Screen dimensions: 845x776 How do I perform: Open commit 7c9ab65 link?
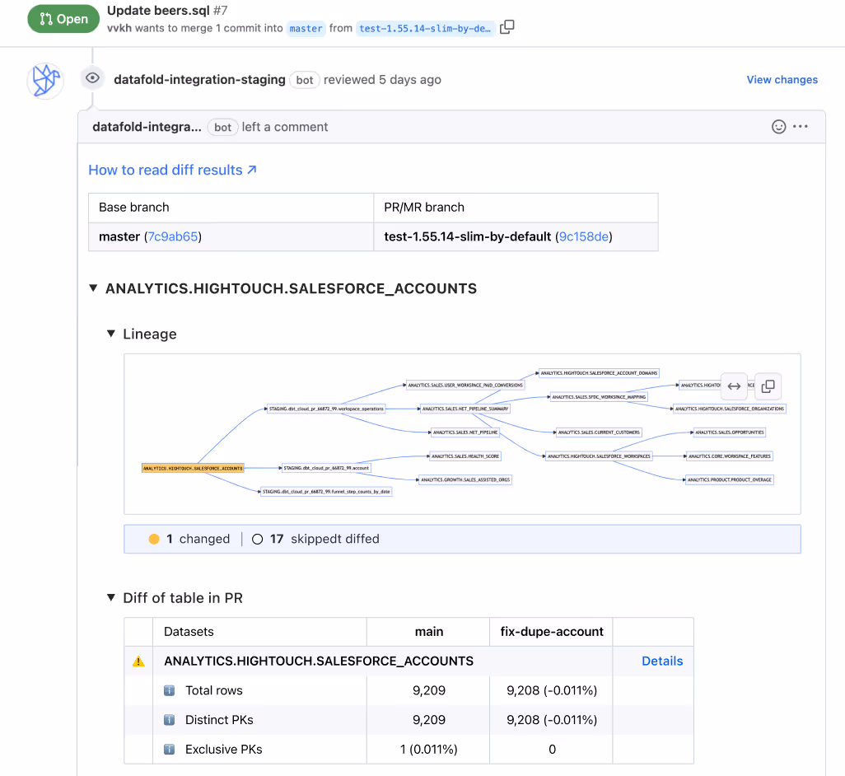pos(172,236)
